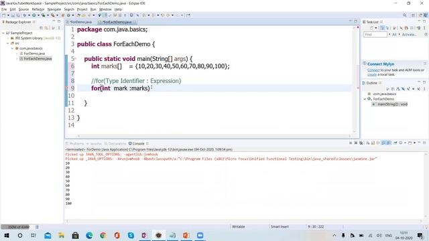Select ForEachDemo.java in Package Explorer
Screen dimensions: 429x241
(38, 59)
